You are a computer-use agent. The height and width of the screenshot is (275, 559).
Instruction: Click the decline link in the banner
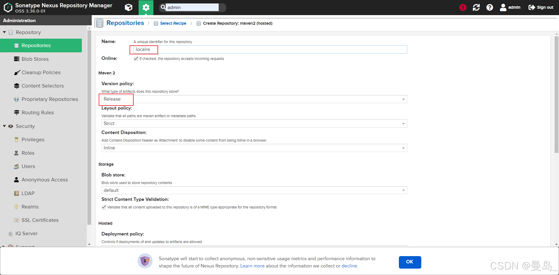coord(349,266)
